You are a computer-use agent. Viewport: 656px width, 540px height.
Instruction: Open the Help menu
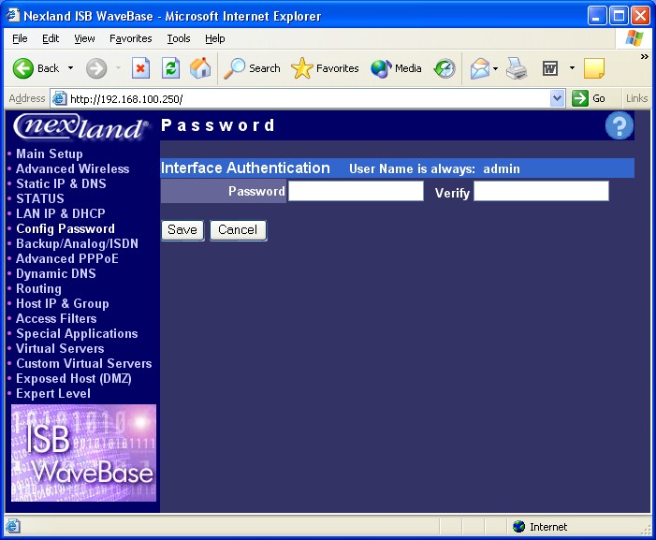214,38
